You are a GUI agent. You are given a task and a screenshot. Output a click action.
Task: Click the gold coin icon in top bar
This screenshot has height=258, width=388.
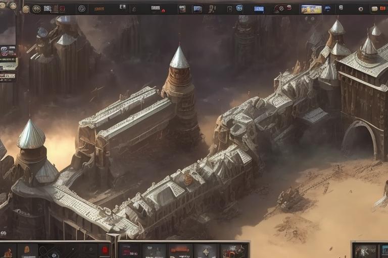click(26, 9)
